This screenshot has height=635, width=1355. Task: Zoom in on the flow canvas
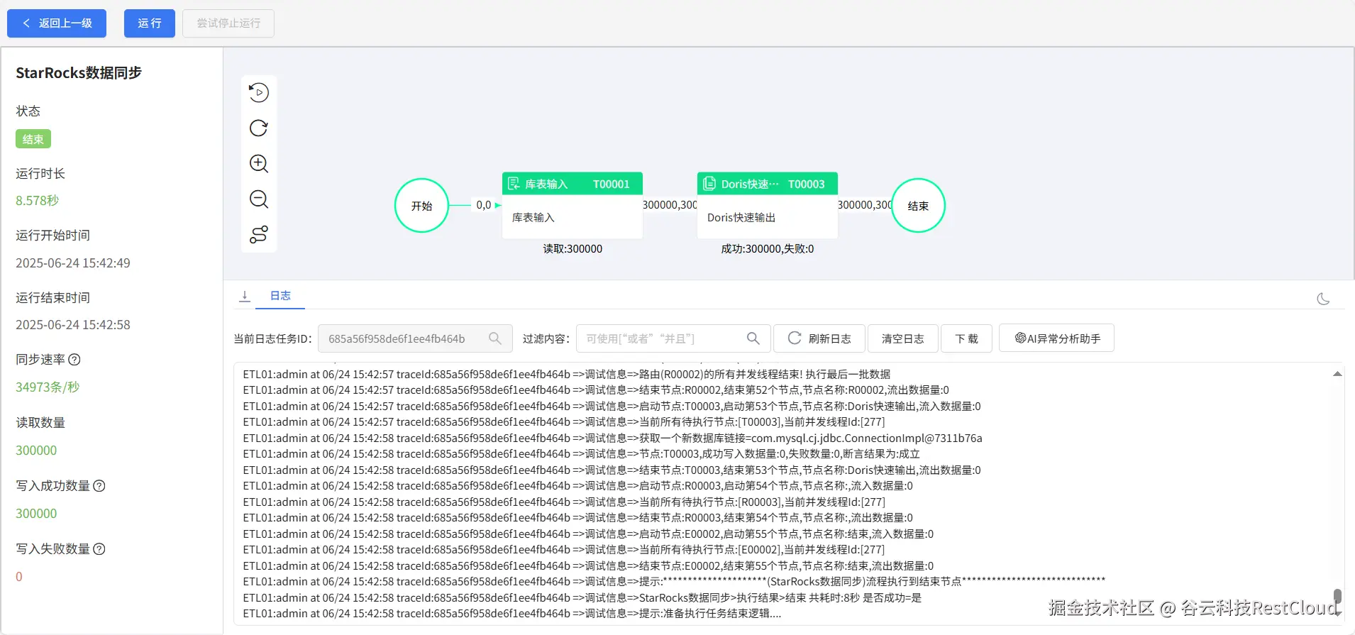(x=259, y=163)
